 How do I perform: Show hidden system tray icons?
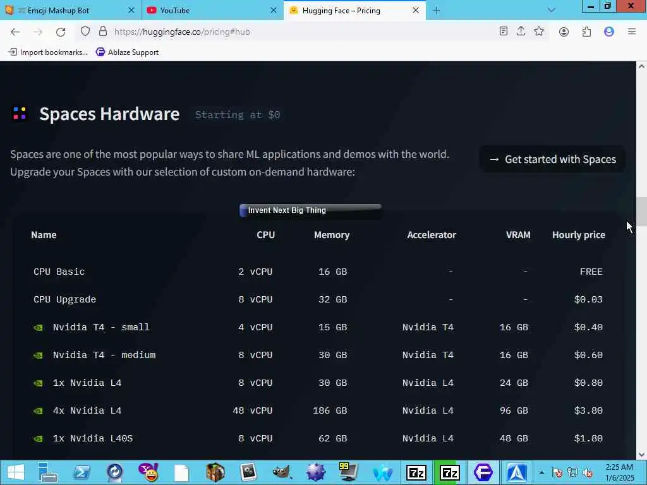[541, 472]
